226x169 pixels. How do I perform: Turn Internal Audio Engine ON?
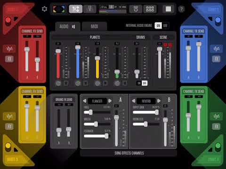tap(158, 25)
